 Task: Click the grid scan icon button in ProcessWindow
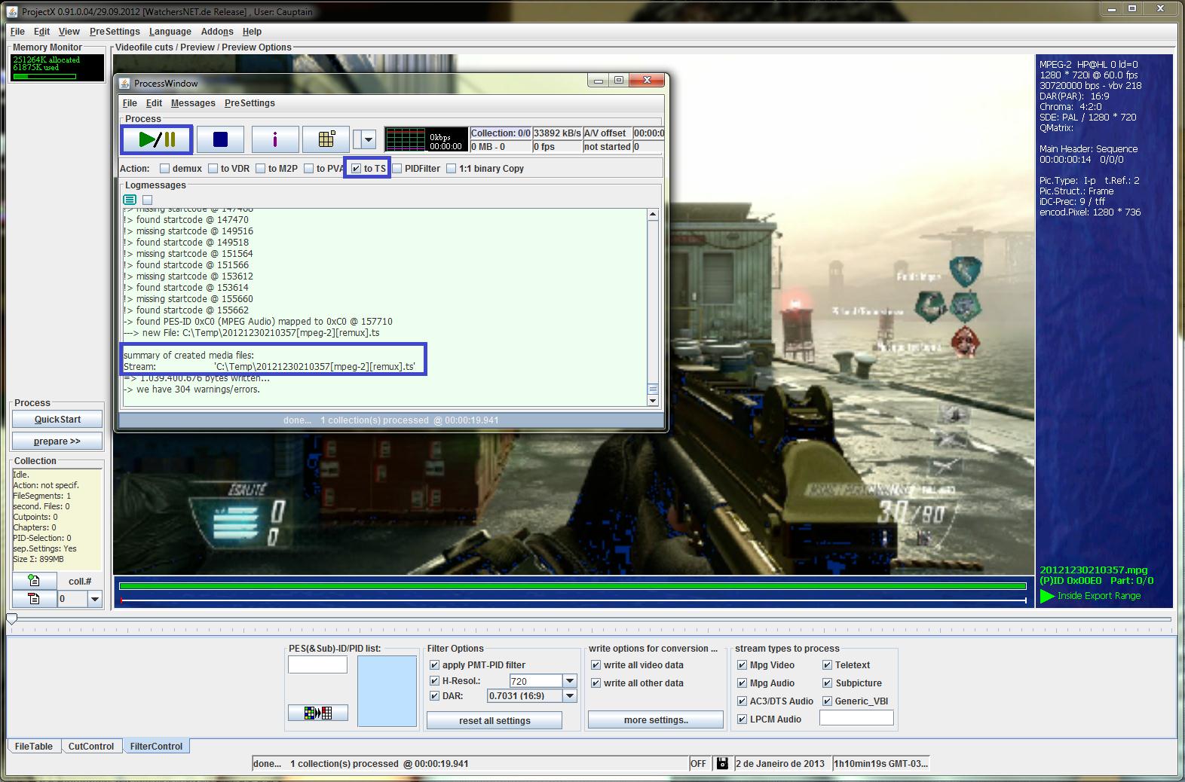pyautogui.click(x=326, y=139)
